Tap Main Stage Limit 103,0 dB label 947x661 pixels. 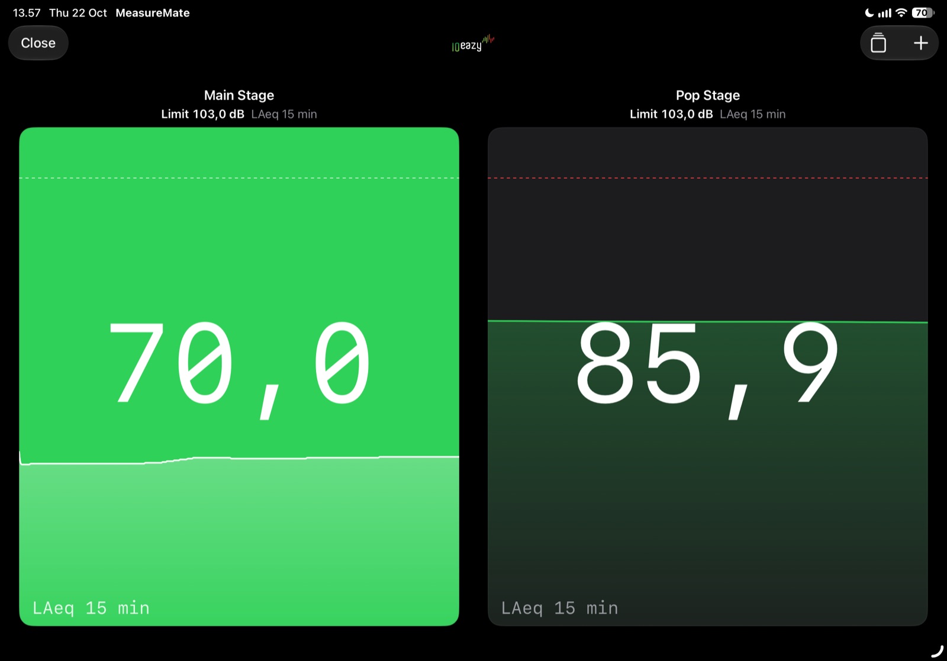click(x=202, y=114)
